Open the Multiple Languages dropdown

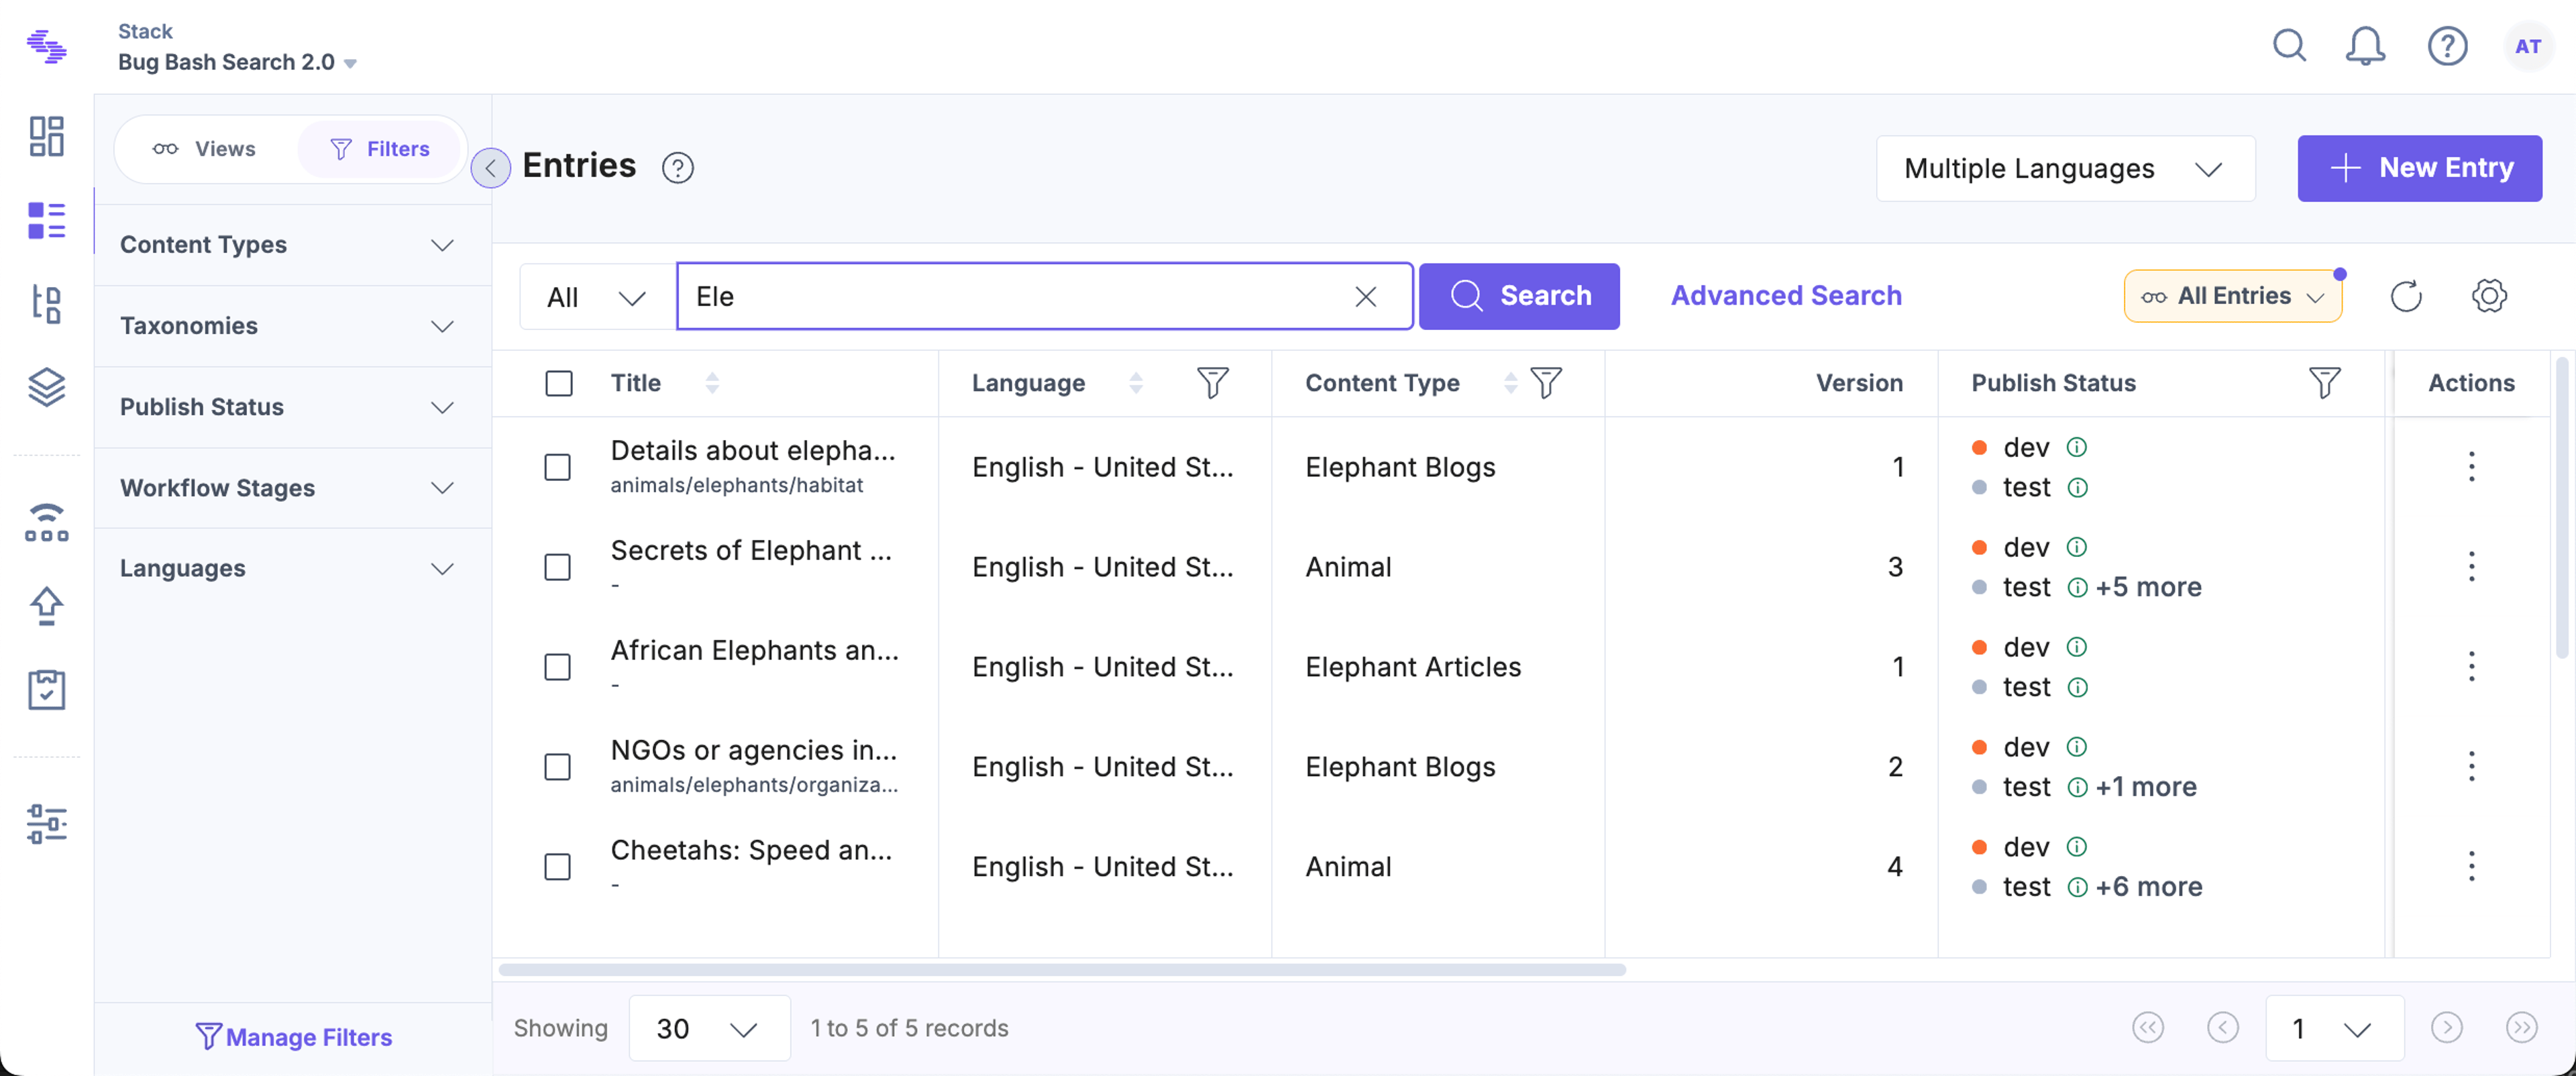pos(2065,168)
